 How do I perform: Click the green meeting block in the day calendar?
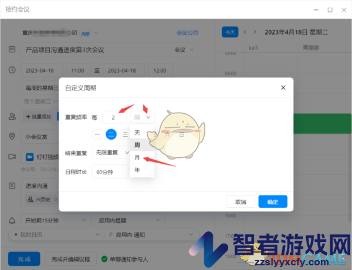pyautogui.click(x=322, y=123)
